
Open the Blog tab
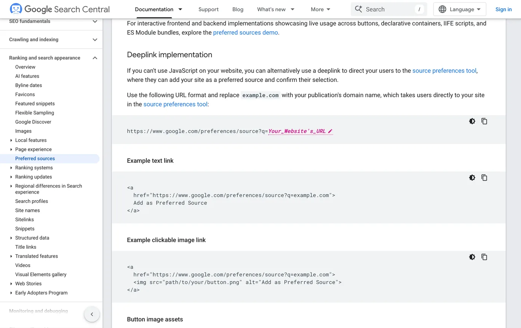pos(238,9)
